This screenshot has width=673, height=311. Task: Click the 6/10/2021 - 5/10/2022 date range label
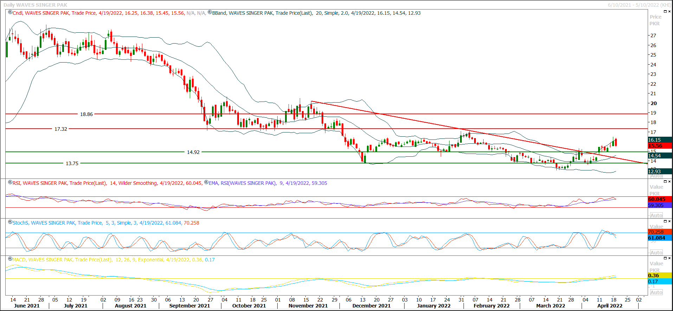click(639, 5)
